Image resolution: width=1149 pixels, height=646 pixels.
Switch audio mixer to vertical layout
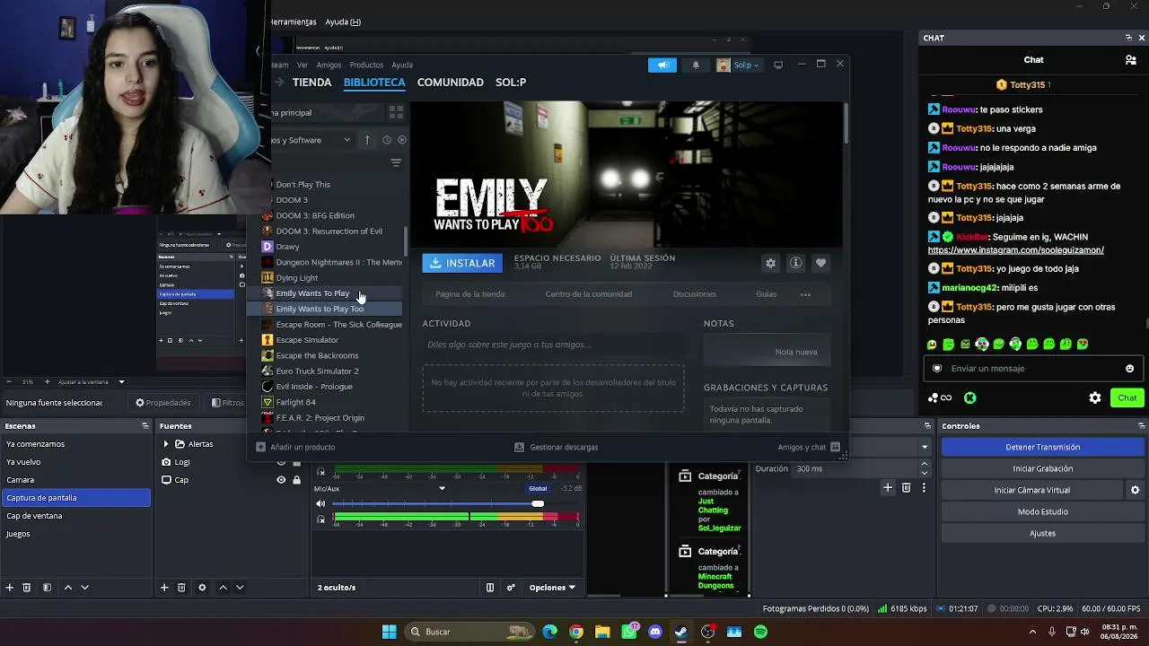point(490,588)
